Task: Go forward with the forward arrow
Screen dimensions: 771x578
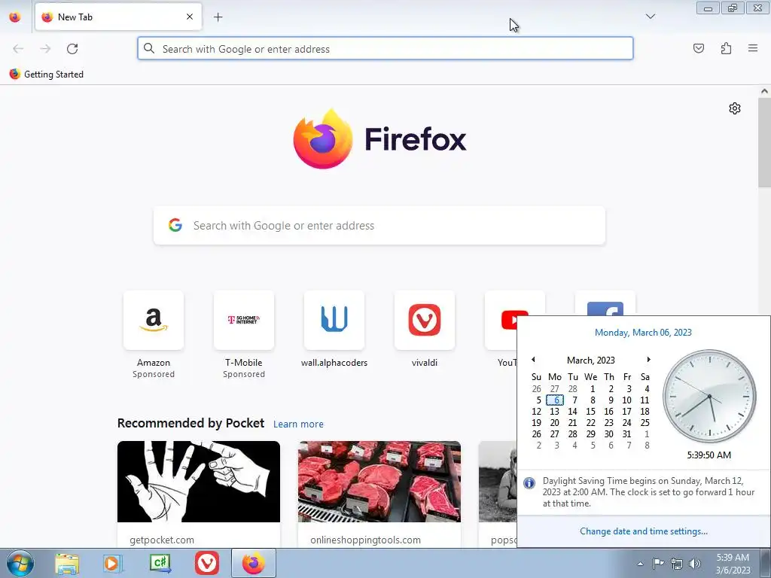Action: coord(45,49)
